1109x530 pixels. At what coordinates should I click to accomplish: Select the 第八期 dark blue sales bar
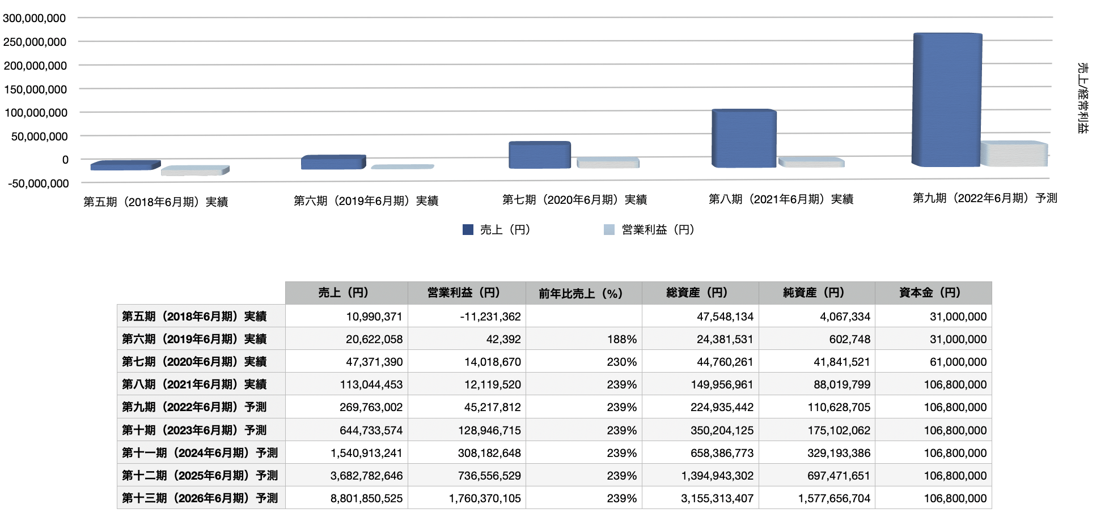[744, 139]
